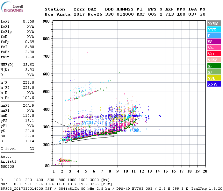Click the W purple legend swatch
Screen dimensions: 223x191
point(214,42)
